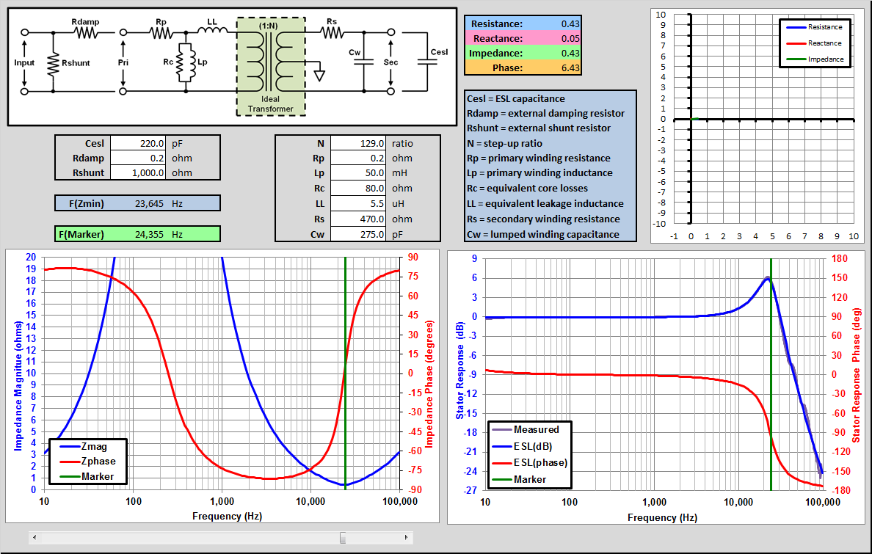Click the Zphase legend entry
The image size is (872, 554).
(88, 461)
